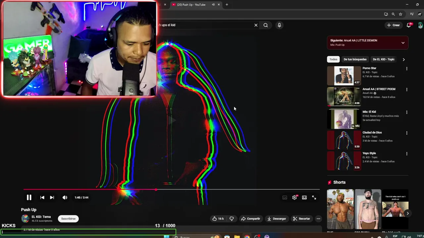Open options for Mix: El Kid
424x238 pixels.
click(407, 112)
